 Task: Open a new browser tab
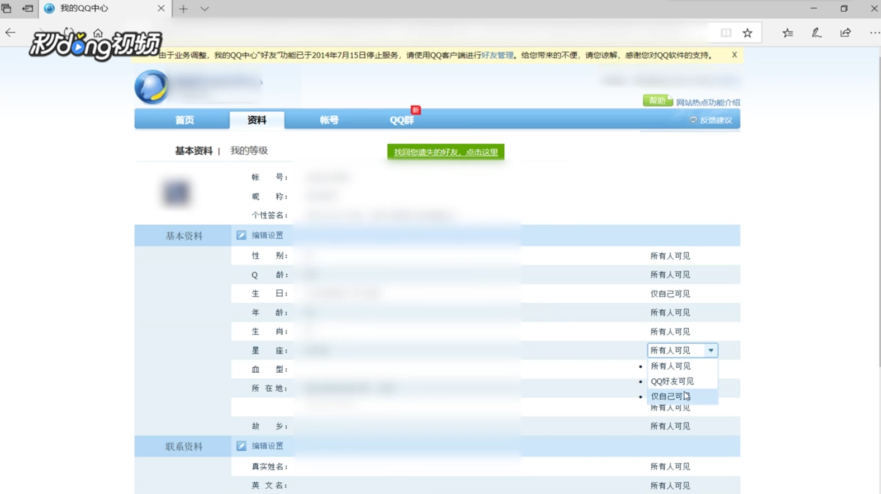[x=183, y=9]
